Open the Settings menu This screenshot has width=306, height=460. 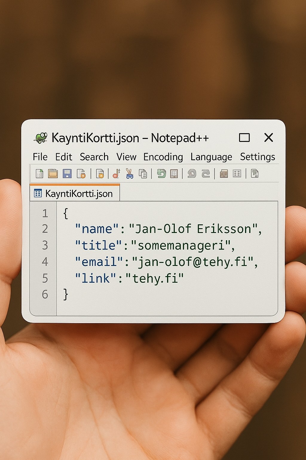tap(258, 157)
